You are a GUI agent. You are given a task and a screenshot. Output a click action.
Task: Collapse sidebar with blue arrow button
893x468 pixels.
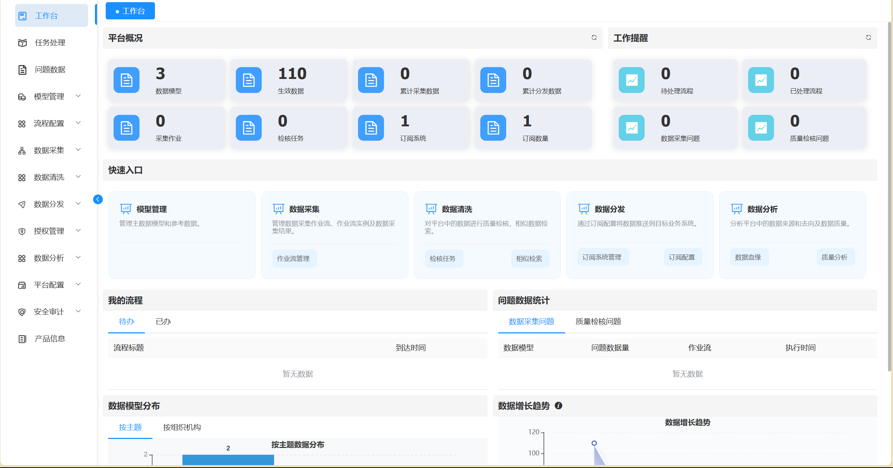(x=98, y=200)
